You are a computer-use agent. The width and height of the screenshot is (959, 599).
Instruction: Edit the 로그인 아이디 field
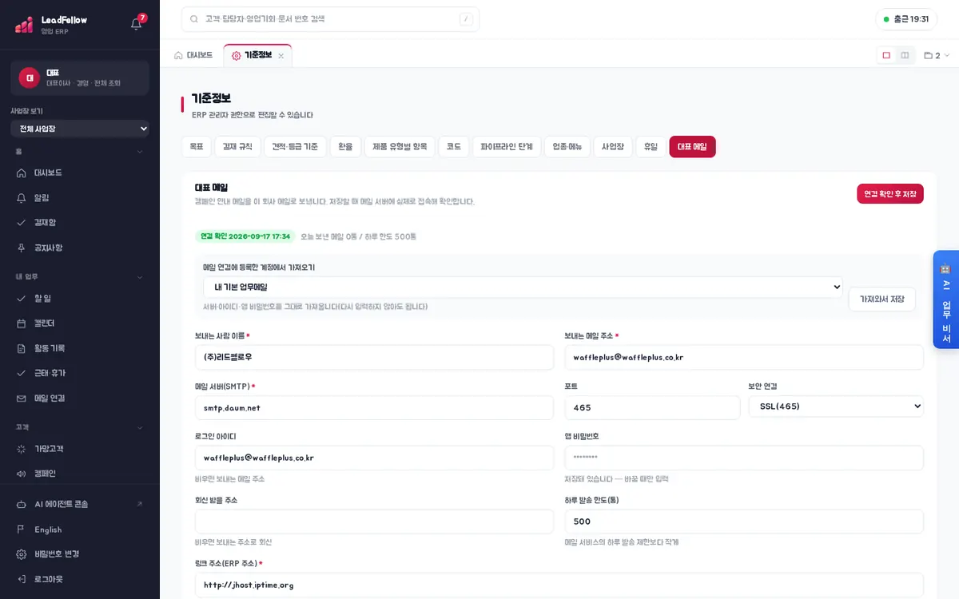[x=374, y=458]
